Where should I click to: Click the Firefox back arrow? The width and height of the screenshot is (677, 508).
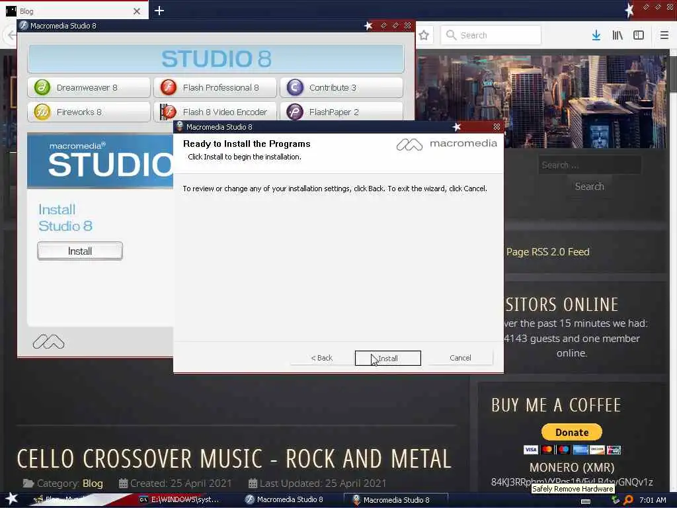pyautogui.click(x=11, y=35)
